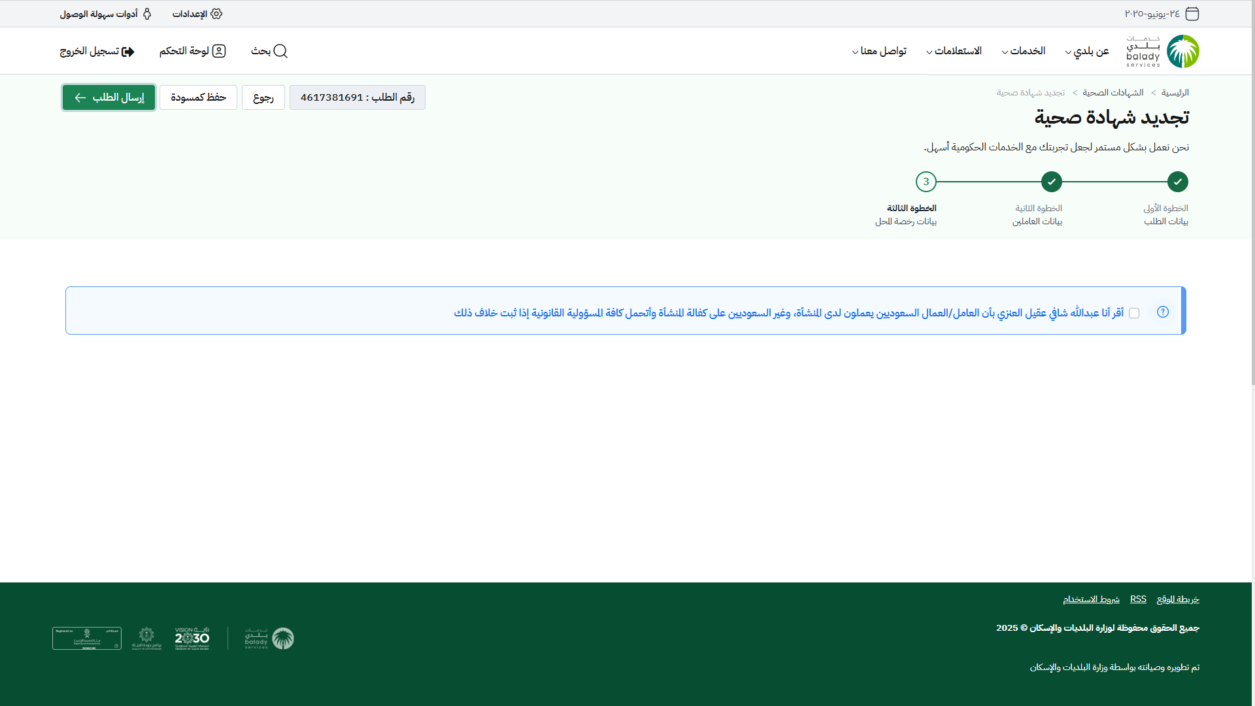Click the search magnifier icon

point(280,51)
